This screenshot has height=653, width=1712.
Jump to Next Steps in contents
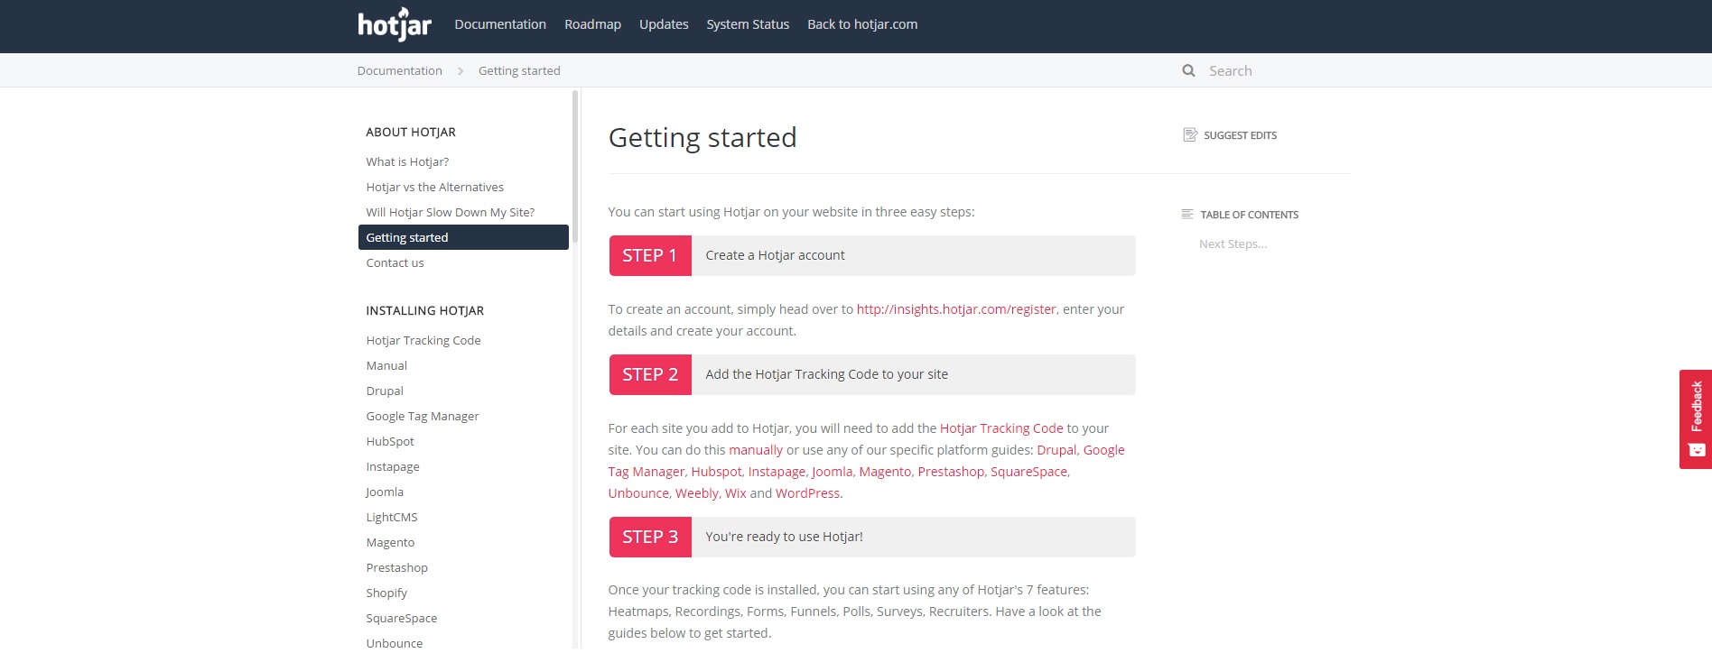1233,244
